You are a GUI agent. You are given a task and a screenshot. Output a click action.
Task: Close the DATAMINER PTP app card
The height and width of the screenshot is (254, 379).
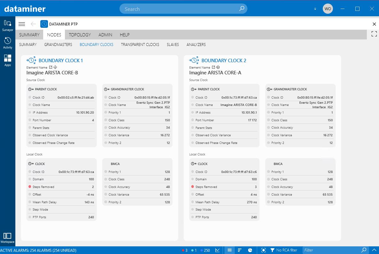click(x=374, y=24)
